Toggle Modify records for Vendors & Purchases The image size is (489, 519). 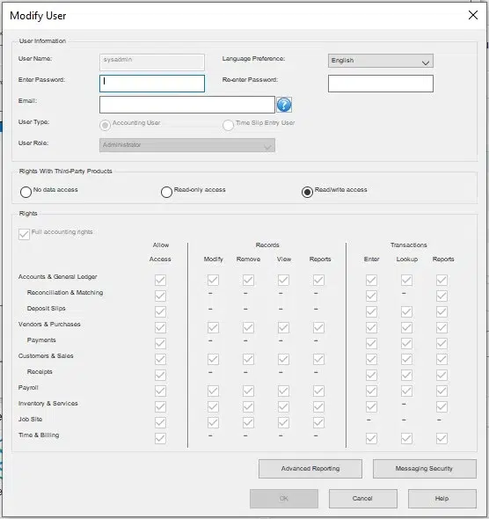coord(213,328)
